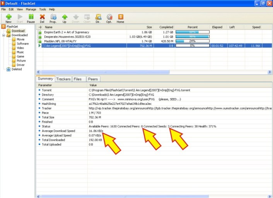Open the Help menu
Viewport: 273px width, 198px height.
[x=52, y=9]
